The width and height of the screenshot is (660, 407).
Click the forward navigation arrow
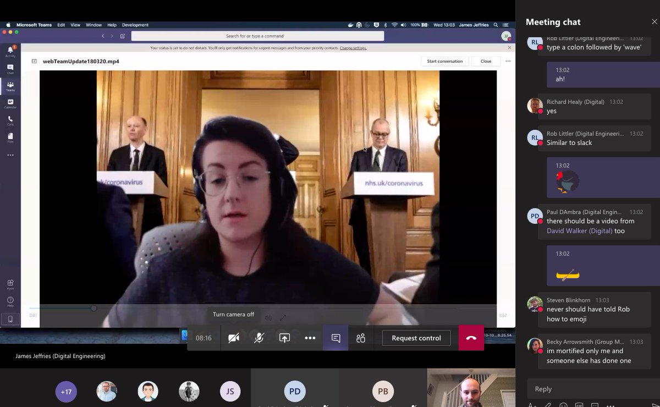coord(112,36)
